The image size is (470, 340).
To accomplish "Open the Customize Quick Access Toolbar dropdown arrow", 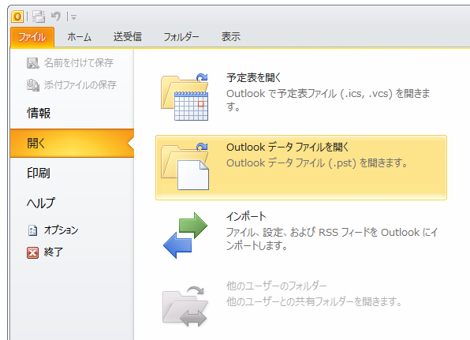I will (74, 17).
